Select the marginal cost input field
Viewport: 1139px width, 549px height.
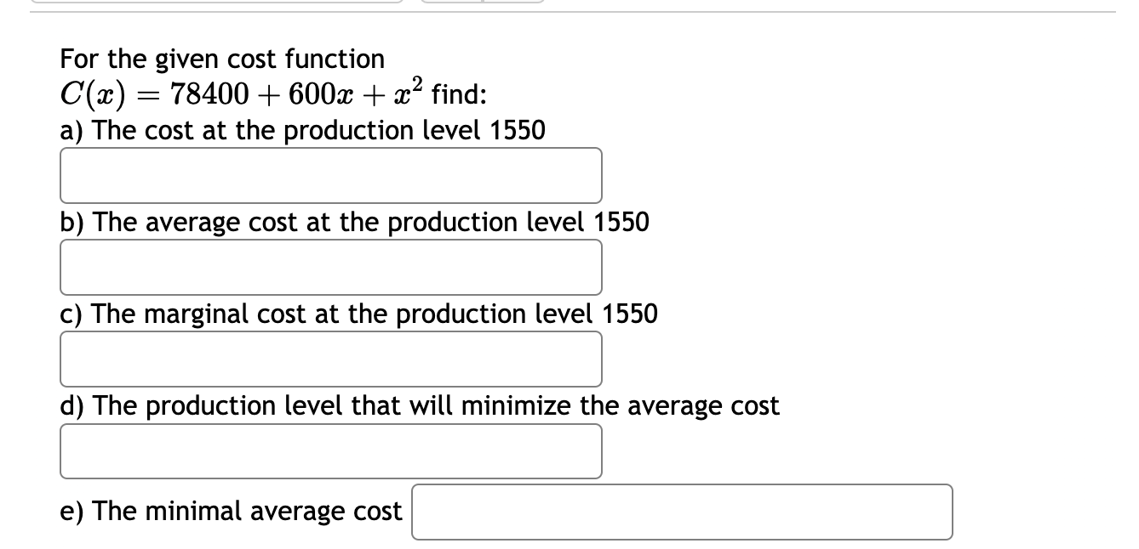click(x=330, y=359)
